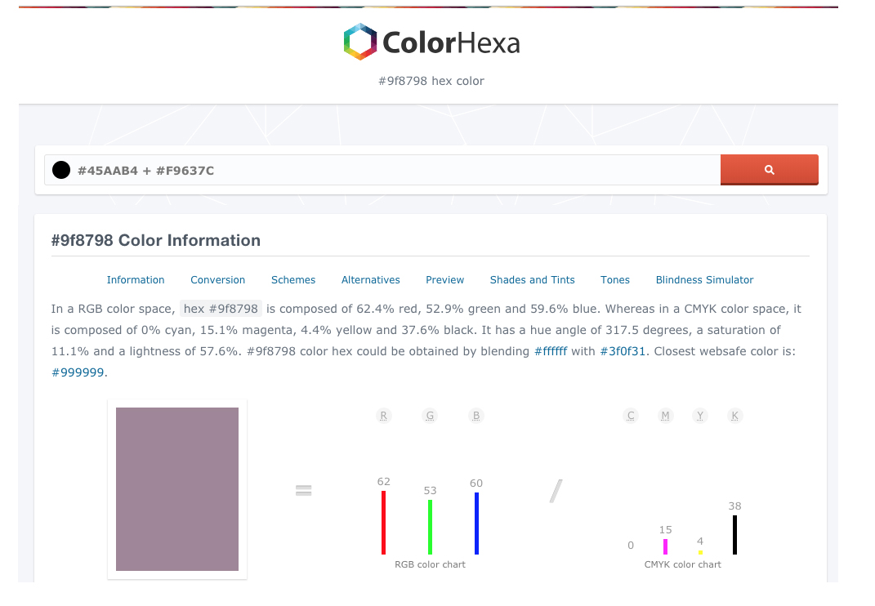Viewport: 875px width, 606px height.
Task: Click the large #9f8798 color preview swatch
Action: click(x=176, y=488)
